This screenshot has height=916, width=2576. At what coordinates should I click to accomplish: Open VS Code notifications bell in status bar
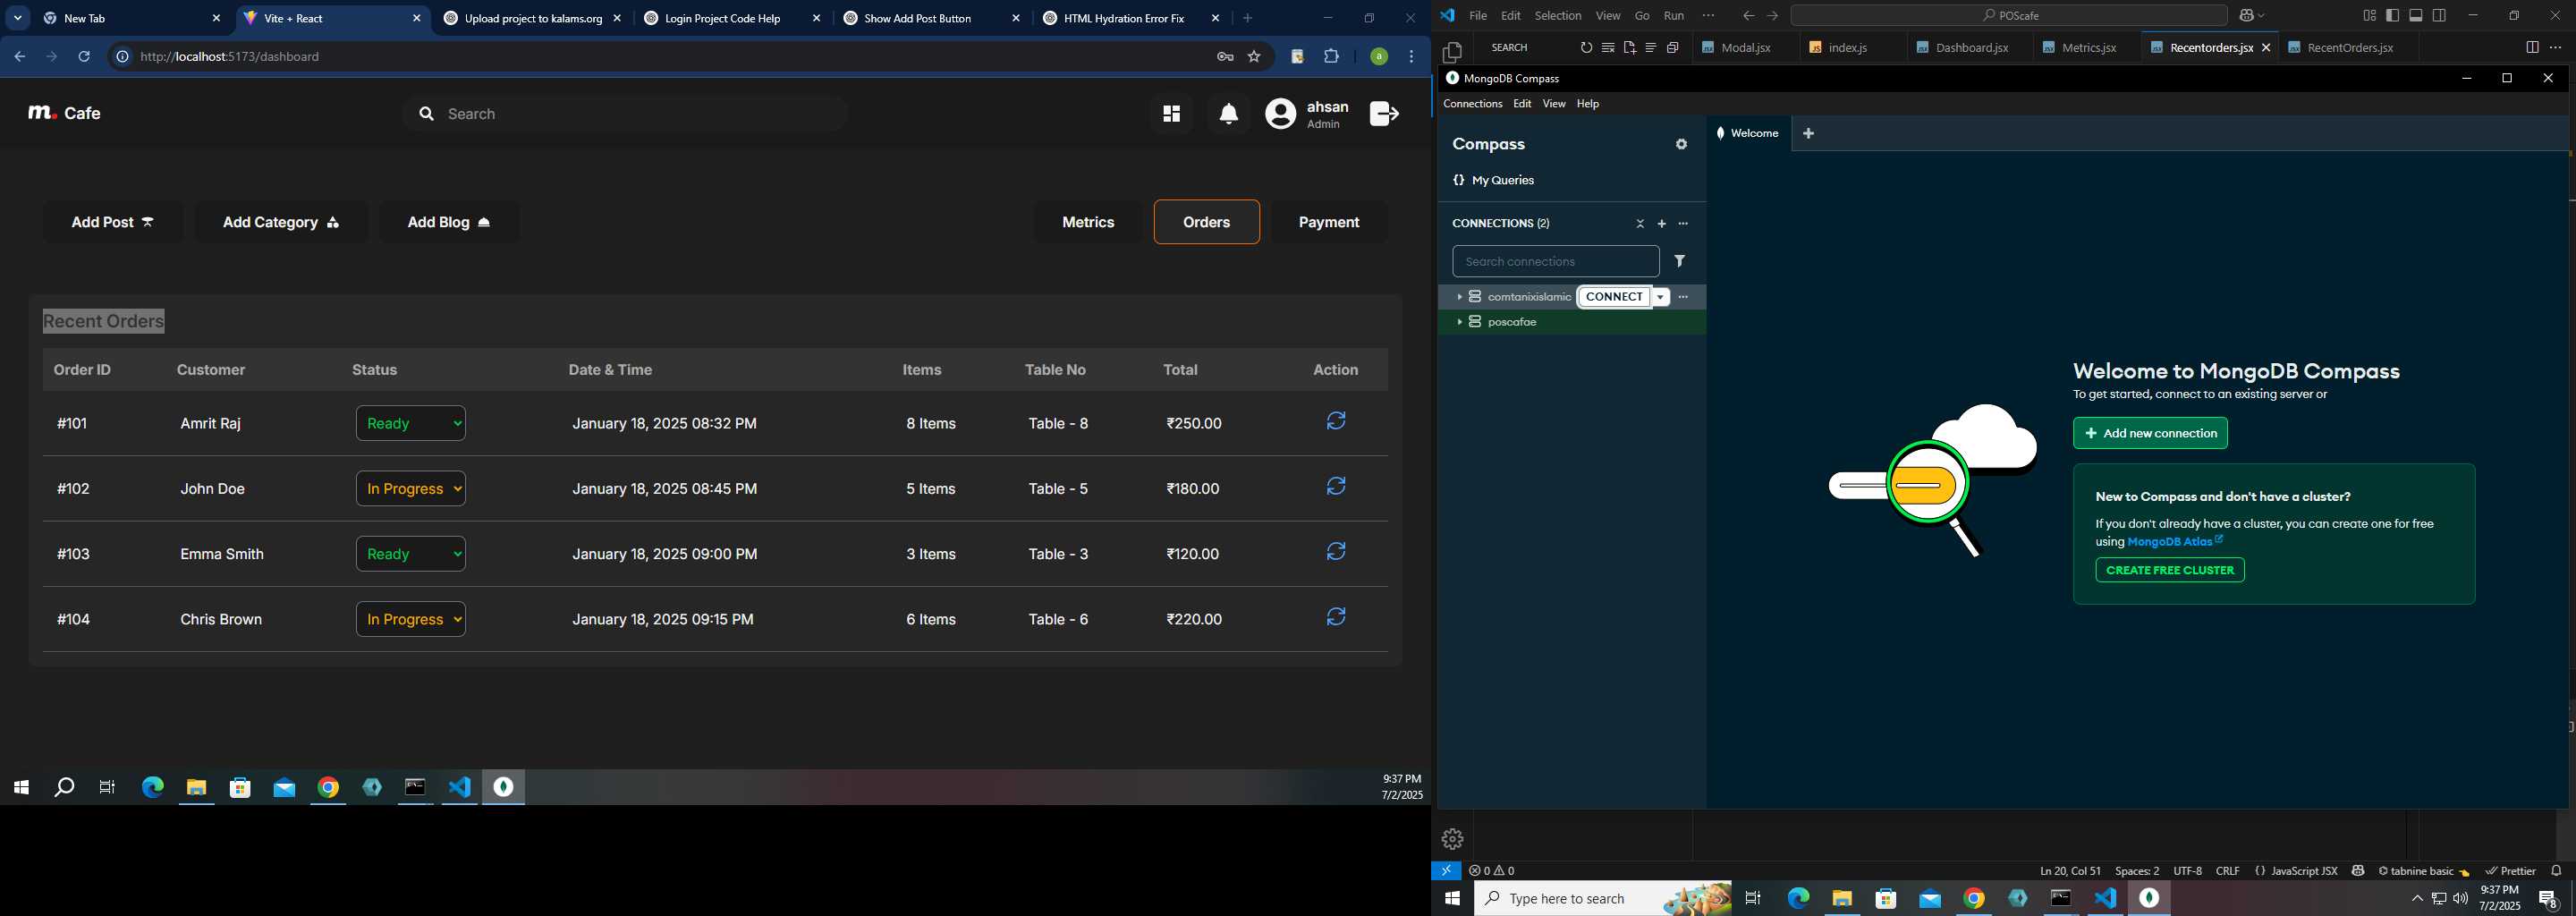[2557, 871]
